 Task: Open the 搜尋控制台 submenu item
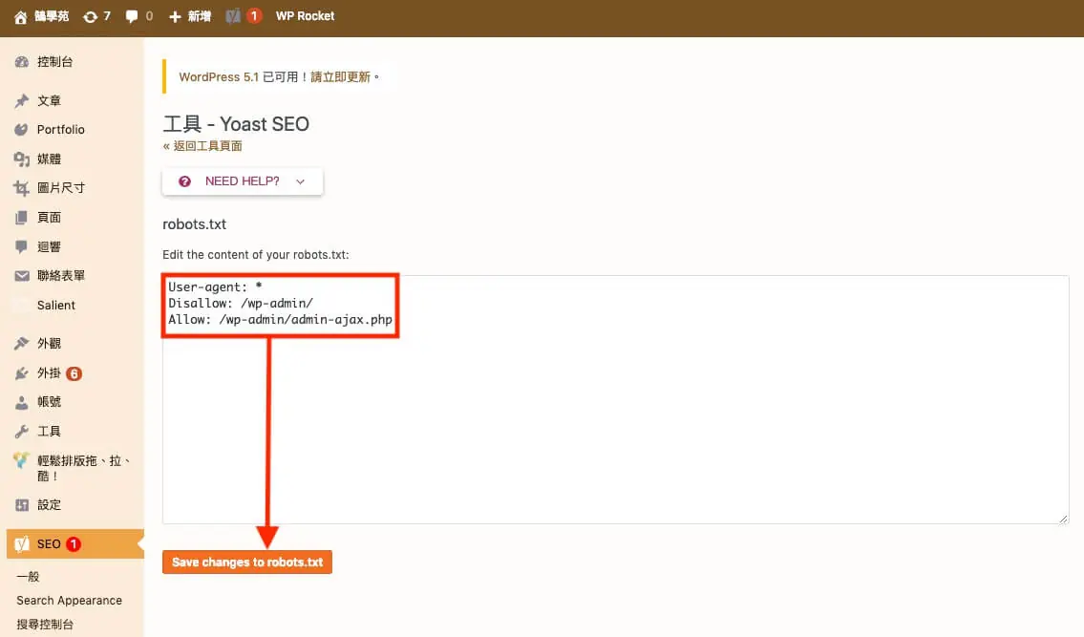click(45, 624)
